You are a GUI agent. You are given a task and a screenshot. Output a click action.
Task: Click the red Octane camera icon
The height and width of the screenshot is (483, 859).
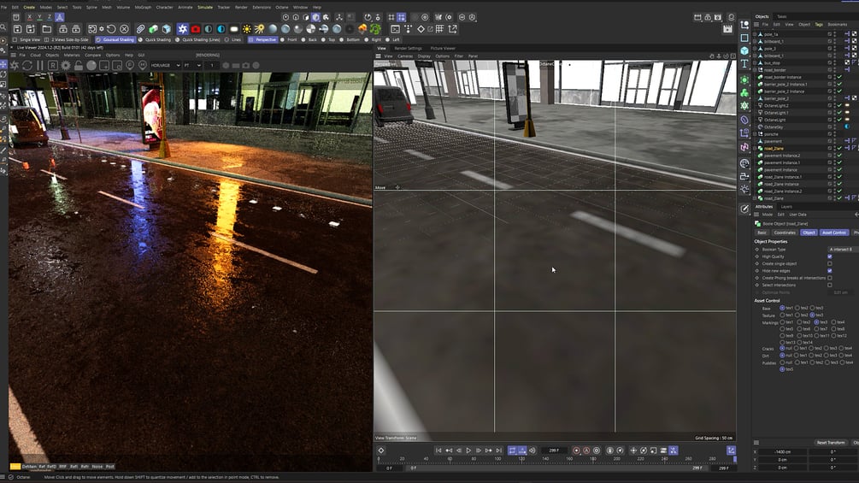[196, 29]
